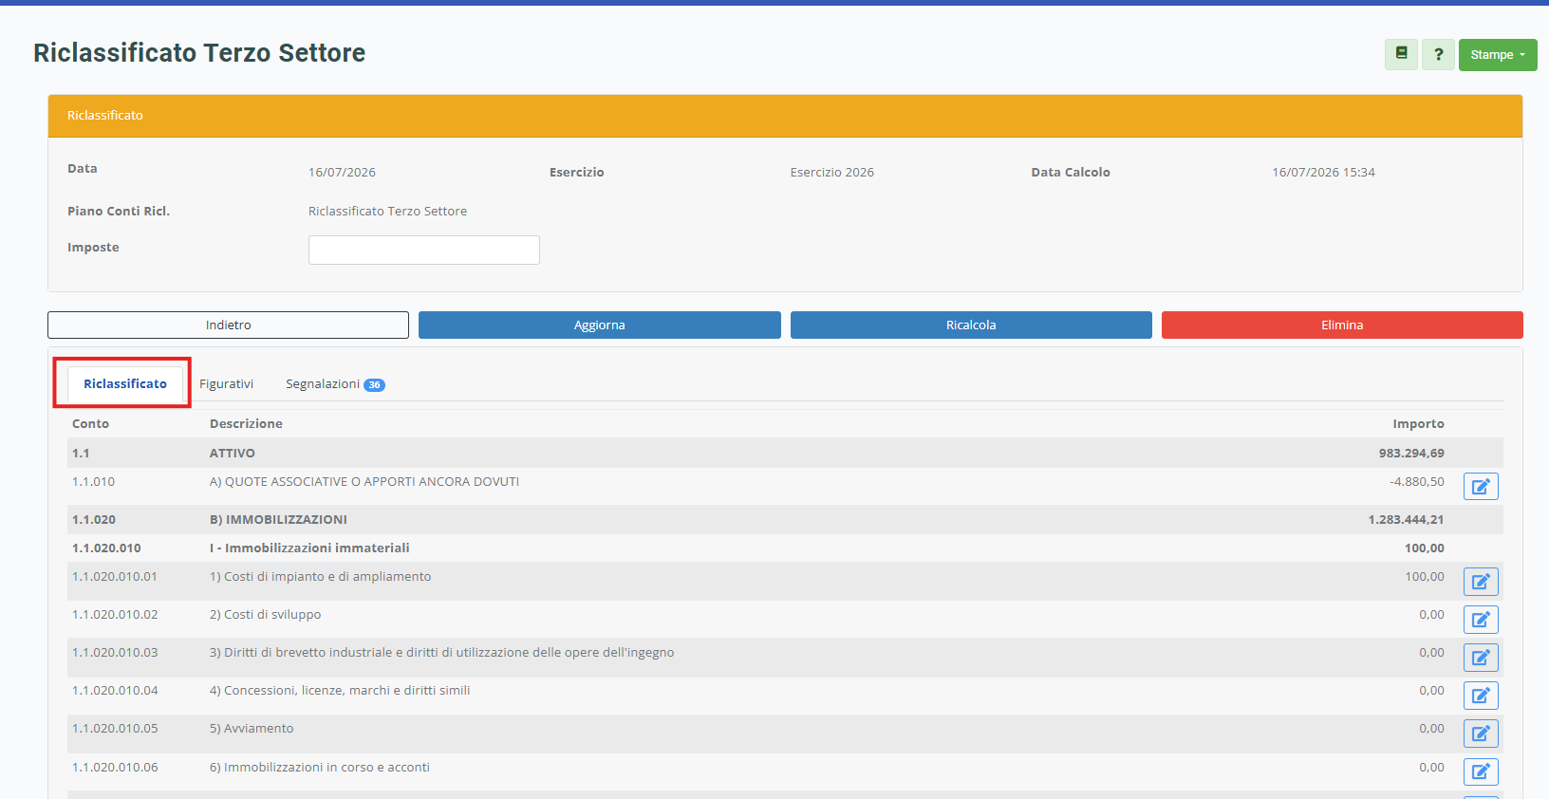Screen dimensions: 1549x799
Task: Click Data Calcolo value 16/07/2026 15:34
Action: (x=1323, y=172)
